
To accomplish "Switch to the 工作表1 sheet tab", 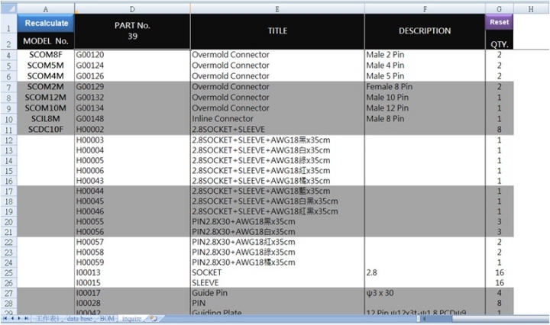I will (47, 318).
